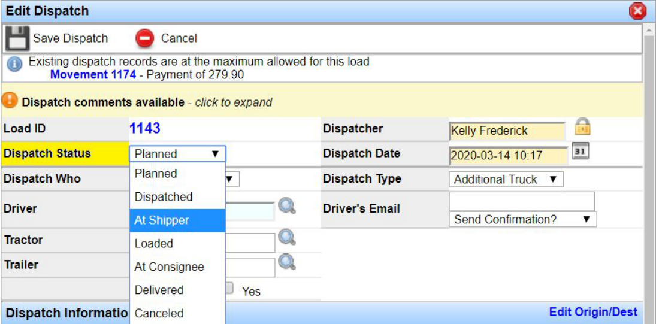
Task: Open the Dispatch Date calendar picker
Action: coord(581,151)
